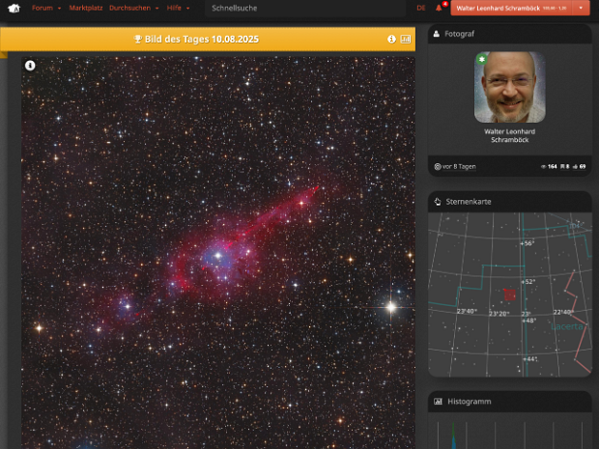The image size is (599, 449).
Task: Open the notifications bell icon
Action: tap(440, 8)
